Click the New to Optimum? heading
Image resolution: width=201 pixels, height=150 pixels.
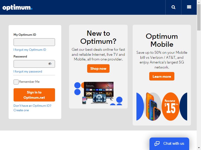(x=98, y=37)
